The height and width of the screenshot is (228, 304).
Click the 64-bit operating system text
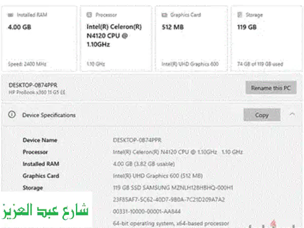171,223
